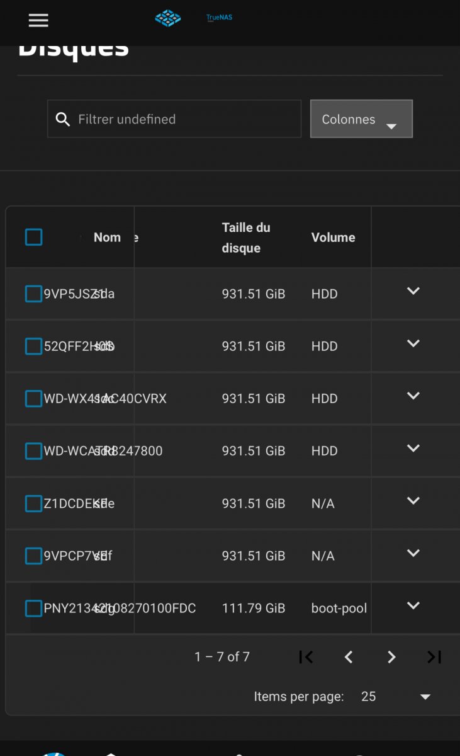Check the box for the WD-WX41AC40CVRX disk
The height and width of the screenshot is (756, 460).
coord(34,399)
